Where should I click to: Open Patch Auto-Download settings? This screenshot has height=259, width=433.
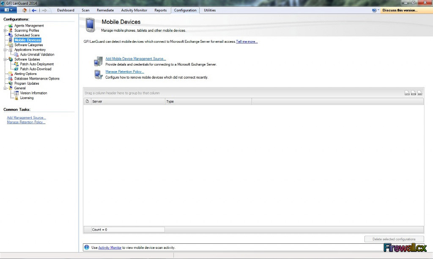pos(36,69)
